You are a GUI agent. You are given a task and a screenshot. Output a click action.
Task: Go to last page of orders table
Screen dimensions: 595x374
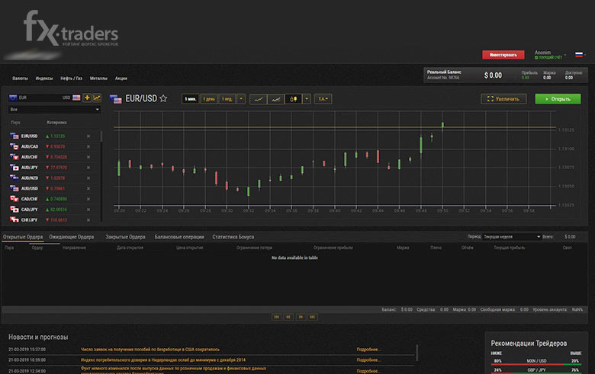click(312, 317)
